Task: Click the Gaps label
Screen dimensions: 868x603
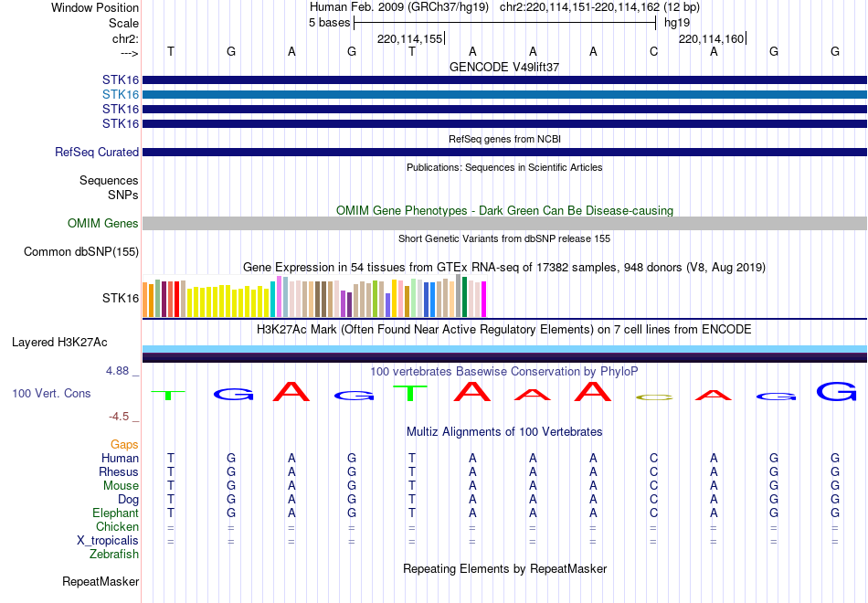Action: [x=124, y=445]
